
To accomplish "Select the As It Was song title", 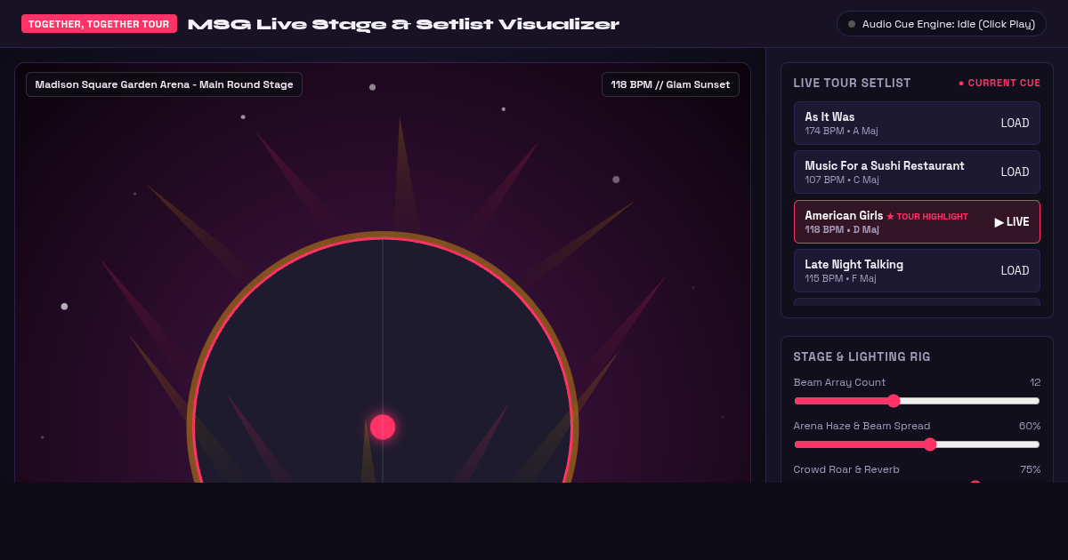I will [x=829, y=117].
